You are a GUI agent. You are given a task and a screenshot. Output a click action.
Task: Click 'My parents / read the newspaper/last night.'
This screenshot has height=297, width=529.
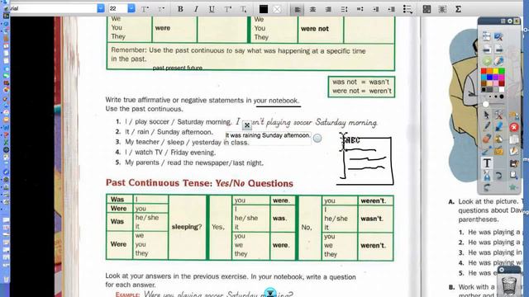click(194, 163)
